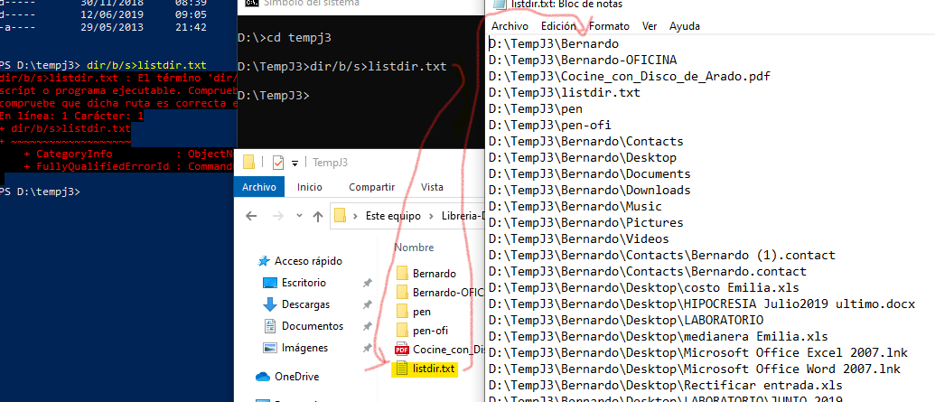Select the listdir.txt file in Explorer
The image size is (935, 402).
425,369
